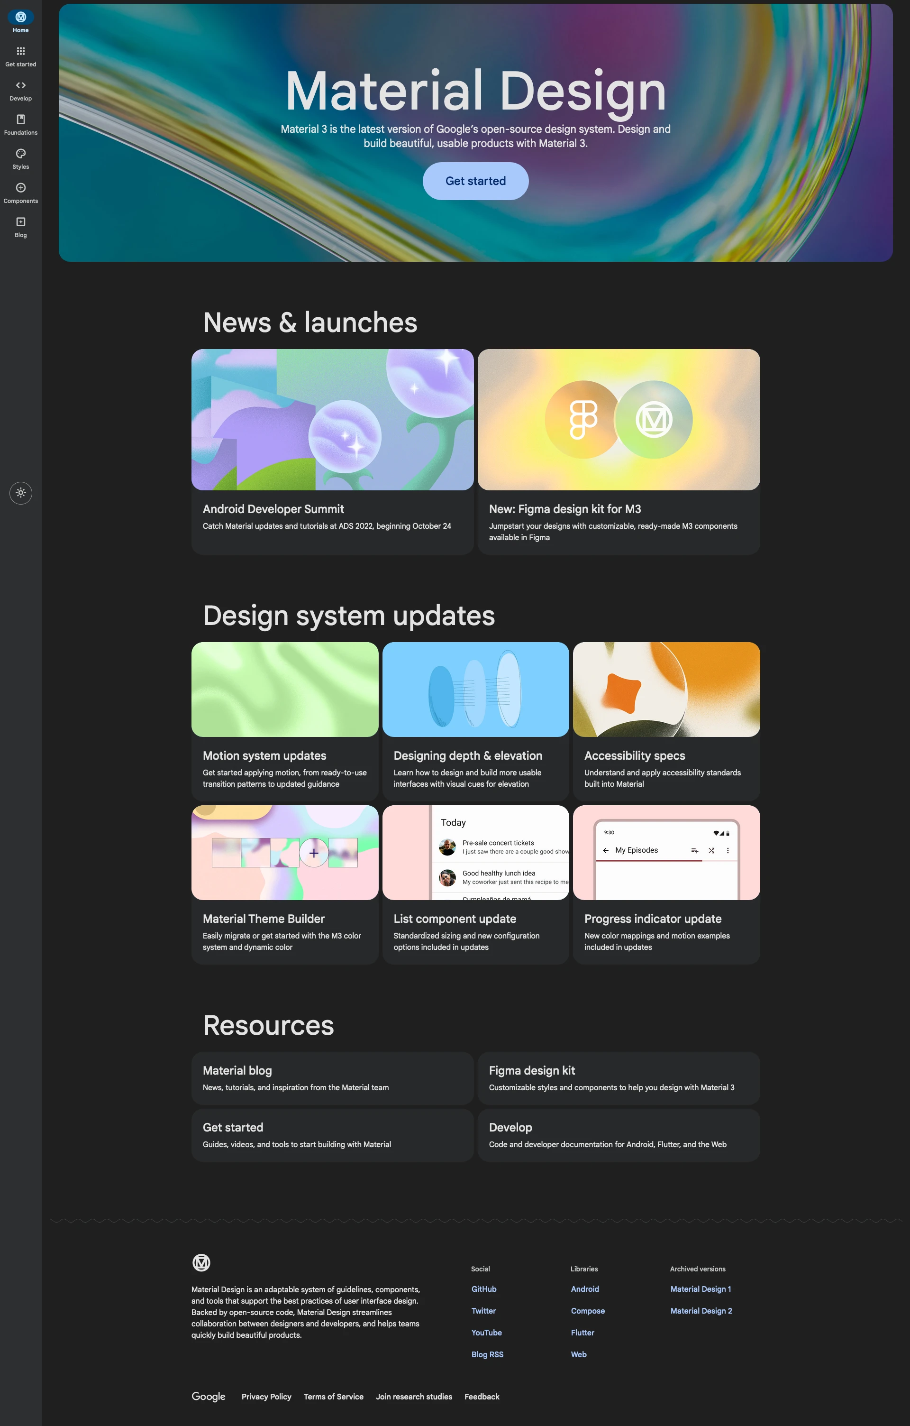Select the Styles navigation label
Viewport: 910px width, 1426px height.
(21, 167)
